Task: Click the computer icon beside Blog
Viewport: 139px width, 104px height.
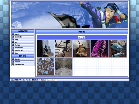Action: [13, 40]
